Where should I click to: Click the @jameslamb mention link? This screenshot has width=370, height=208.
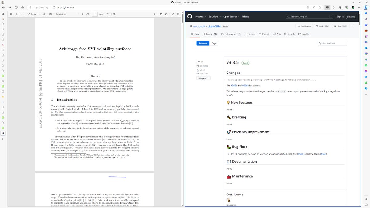tap(313, 154)
